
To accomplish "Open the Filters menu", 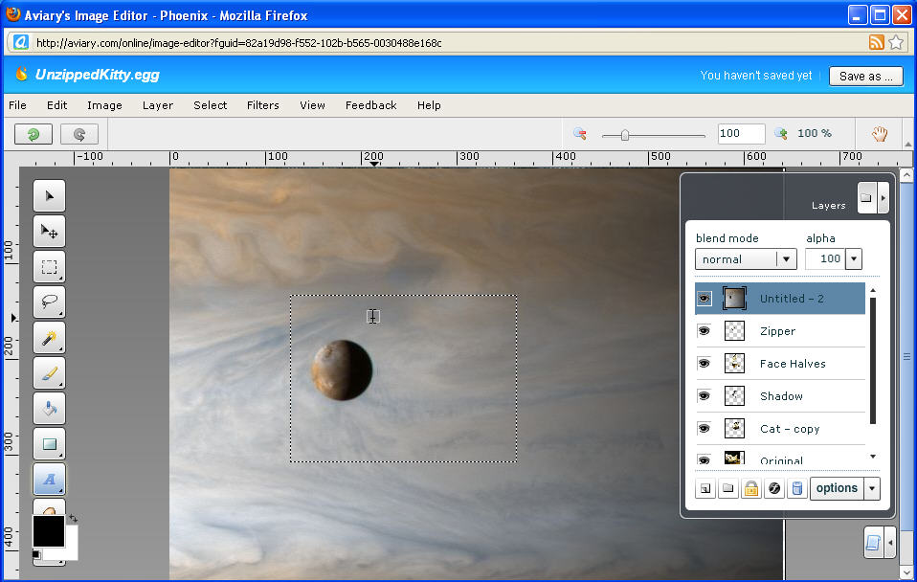I will click(262, 105).
